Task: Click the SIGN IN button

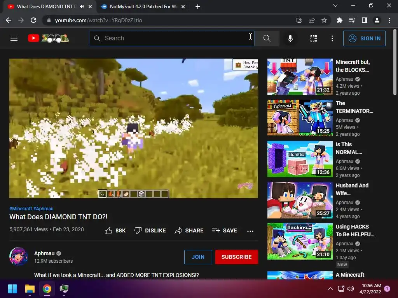Action: 364,38
